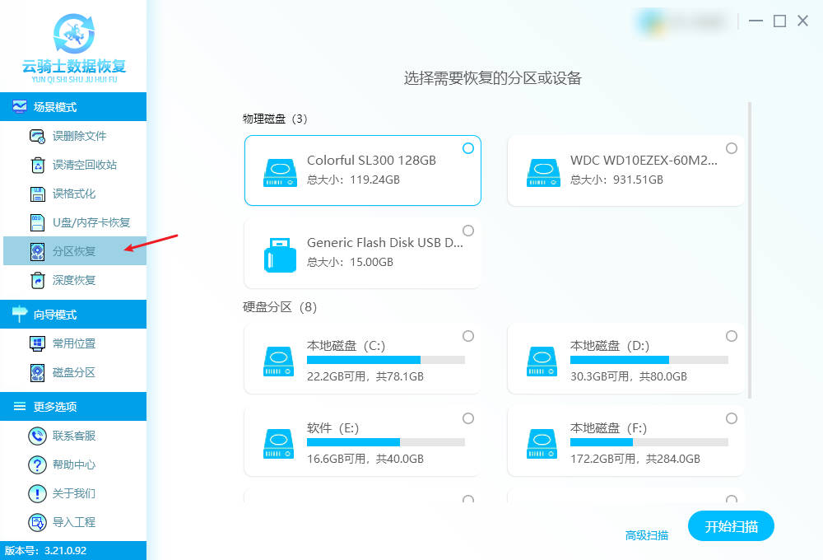Click the U盘/内存卡恢复 SD card icon

pos(37,222)
